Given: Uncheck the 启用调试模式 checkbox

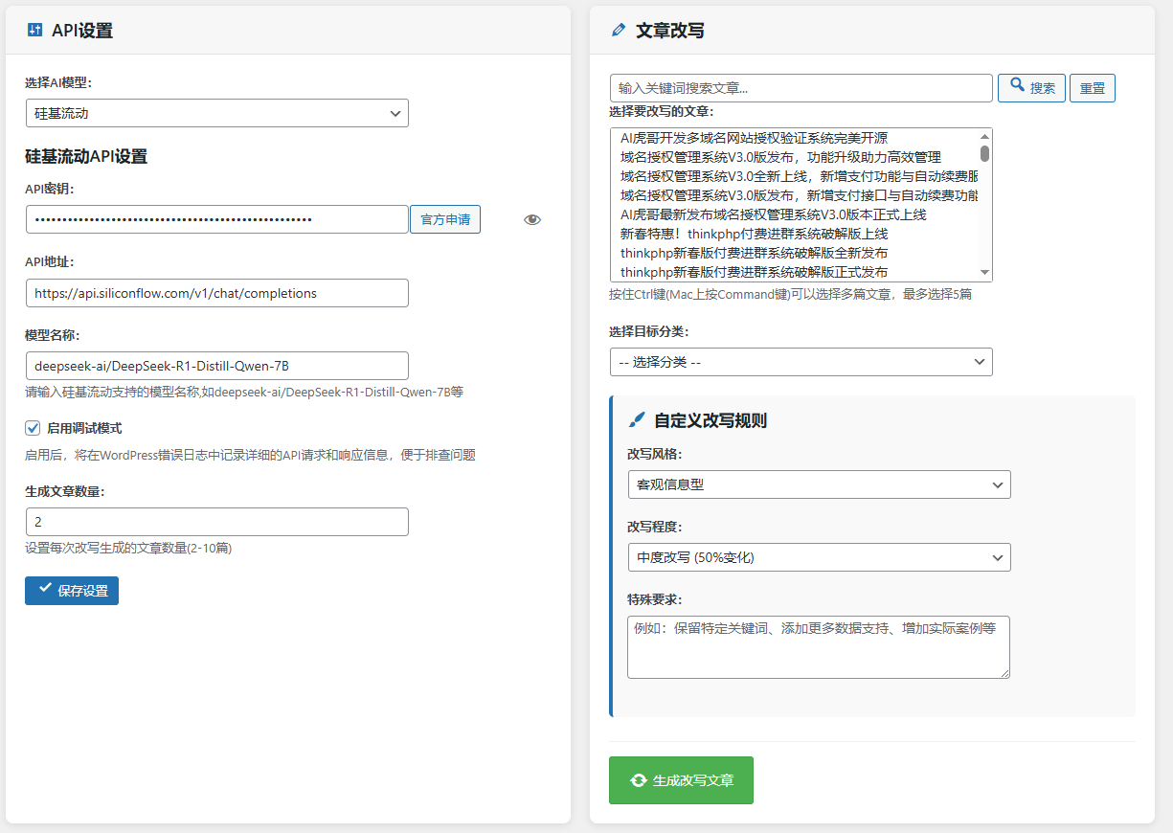Looking at the screenshot, I should 31,429.
